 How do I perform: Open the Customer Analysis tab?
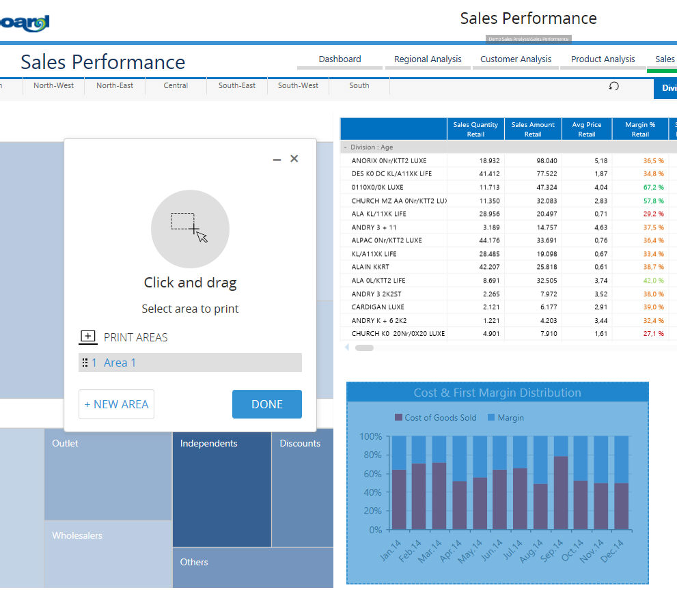click(x=516, y=59)
